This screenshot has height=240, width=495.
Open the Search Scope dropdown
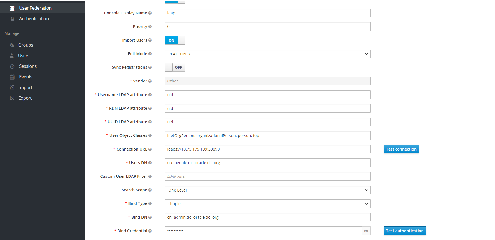click(267, 190)
